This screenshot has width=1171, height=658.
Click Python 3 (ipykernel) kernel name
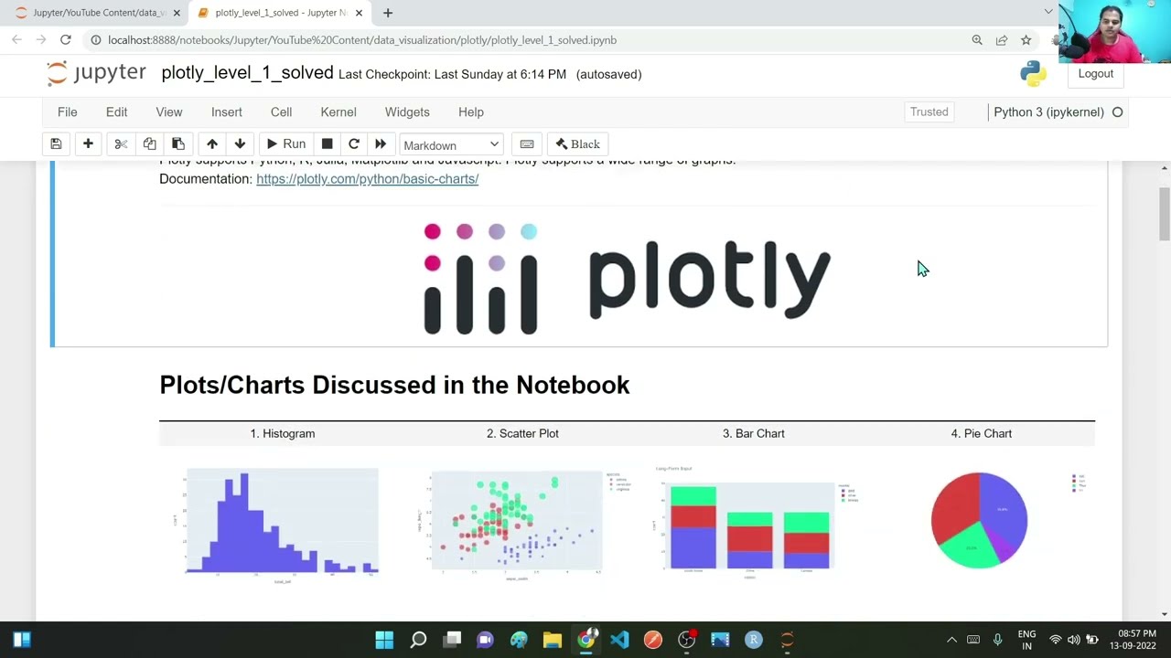[x=1048, y=111]
